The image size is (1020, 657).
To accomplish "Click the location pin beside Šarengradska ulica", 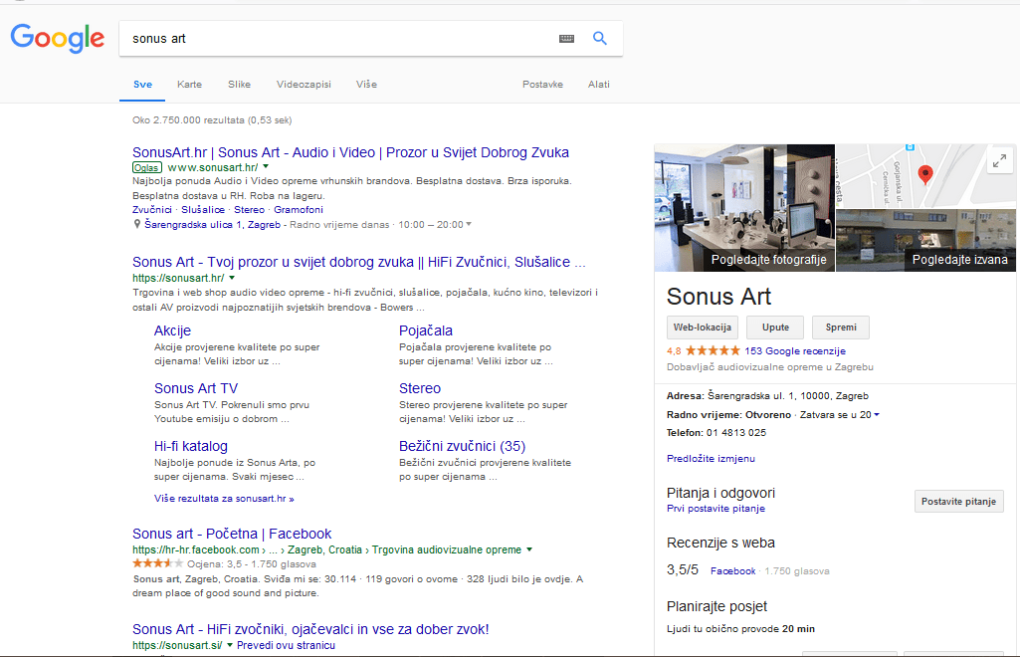I will 137,225.
